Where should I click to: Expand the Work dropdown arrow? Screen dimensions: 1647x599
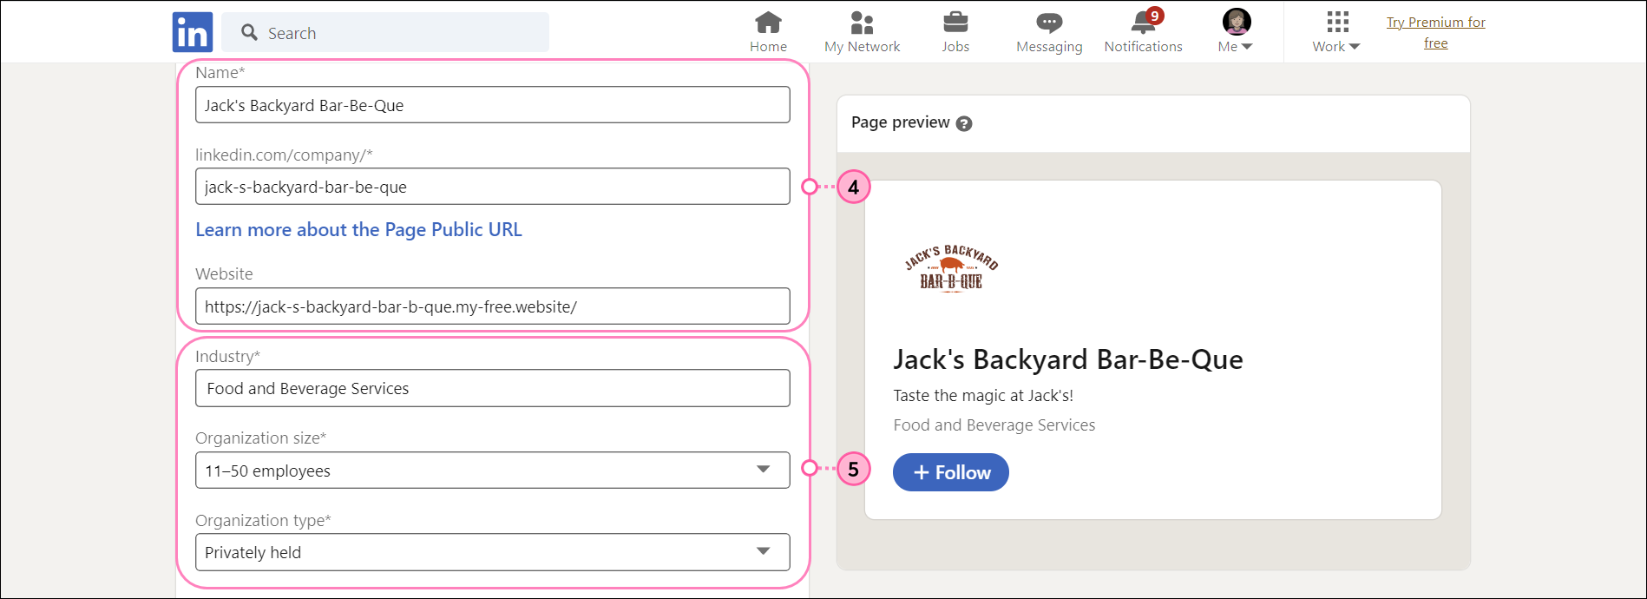tap(1355, 47)
